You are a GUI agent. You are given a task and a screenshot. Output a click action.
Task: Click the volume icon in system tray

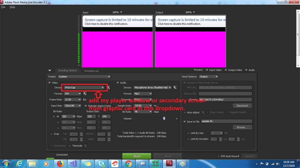tap(278, 164)
